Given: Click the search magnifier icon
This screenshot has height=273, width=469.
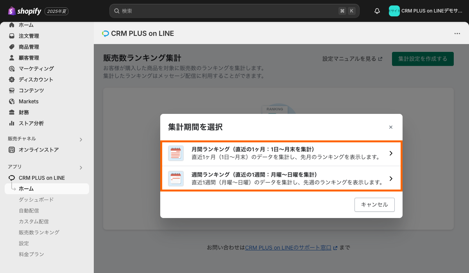Looking at the screenshot, I should (x=116, y=11).
